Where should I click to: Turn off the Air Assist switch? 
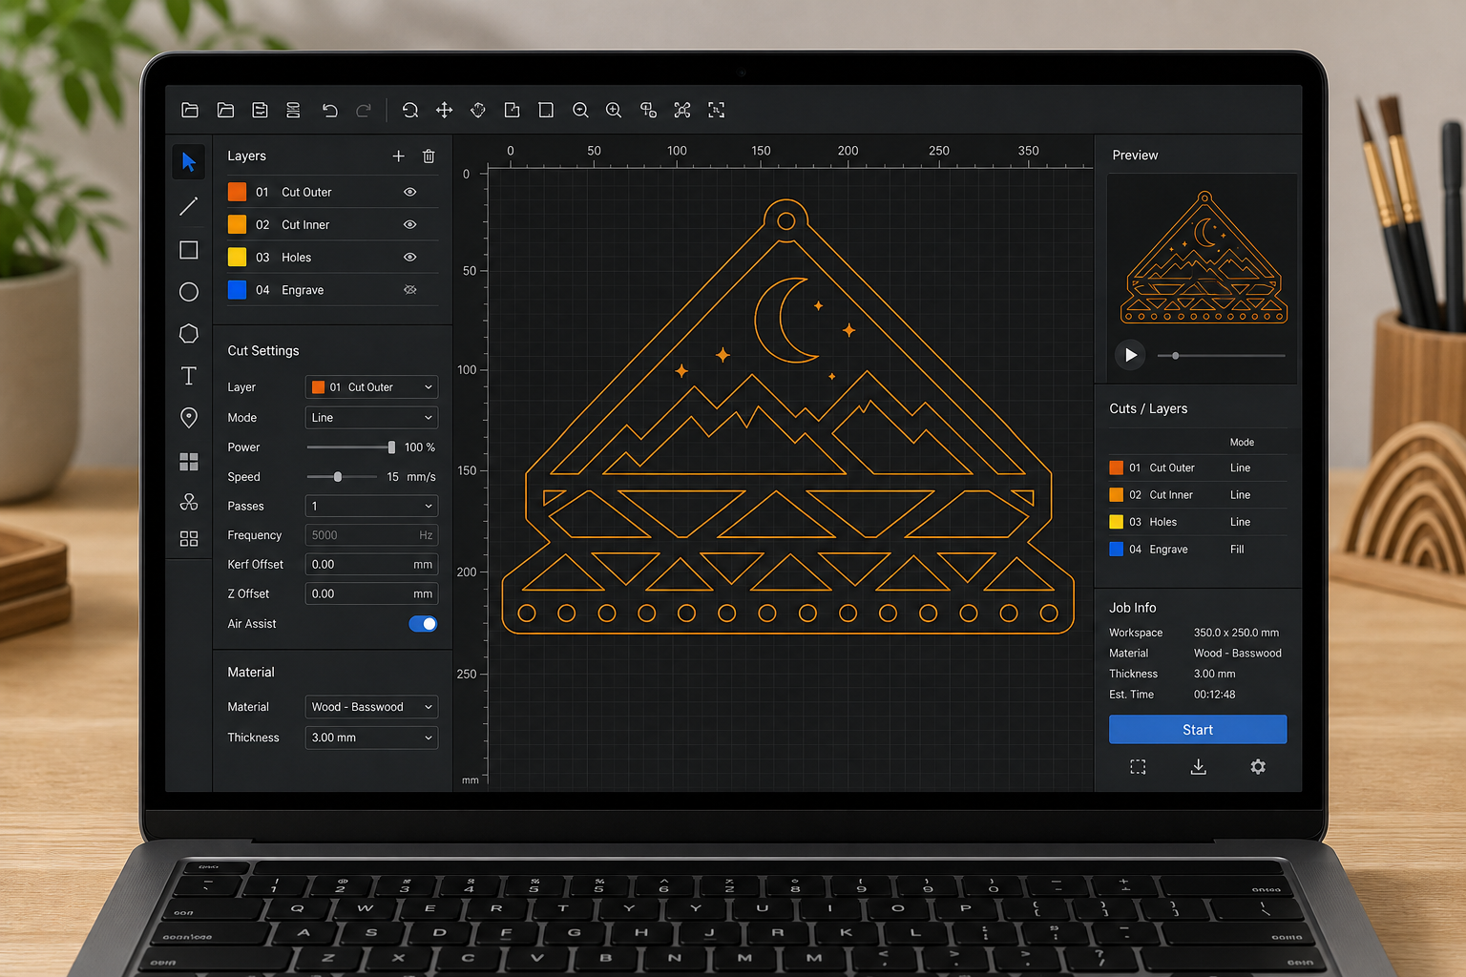(x=423, y=624)
